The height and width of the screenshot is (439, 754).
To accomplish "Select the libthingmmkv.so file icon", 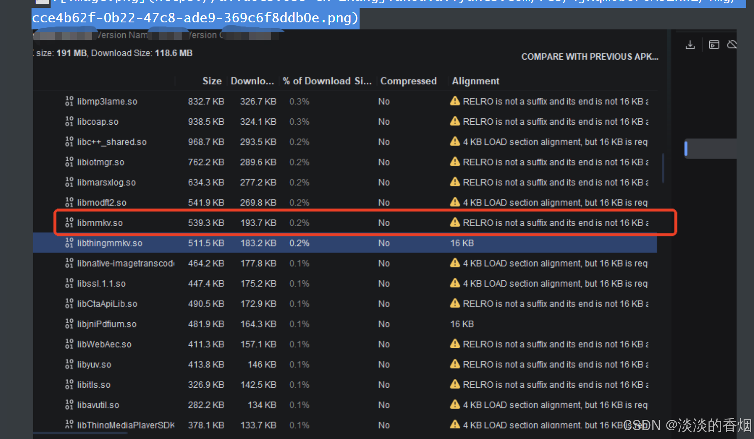I will pyautogui.click(x=69, y=243).
